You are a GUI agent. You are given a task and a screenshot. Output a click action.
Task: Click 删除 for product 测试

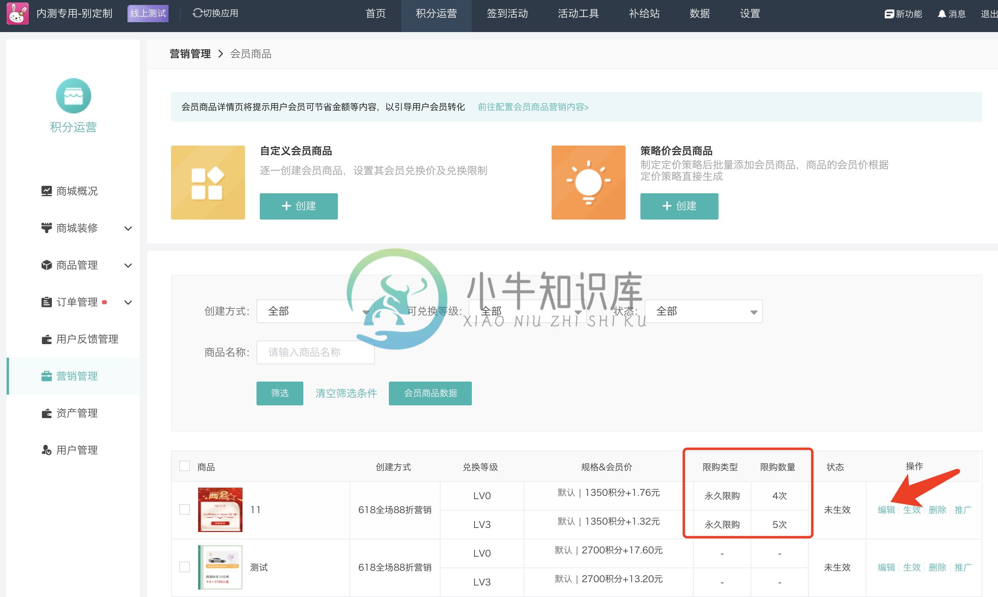[937, 567]
